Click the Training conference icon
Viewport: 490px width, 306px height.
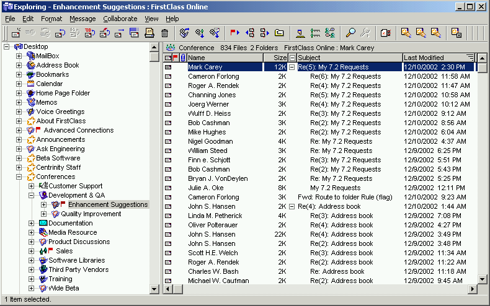pyautogui.click(x=43, y=279)
